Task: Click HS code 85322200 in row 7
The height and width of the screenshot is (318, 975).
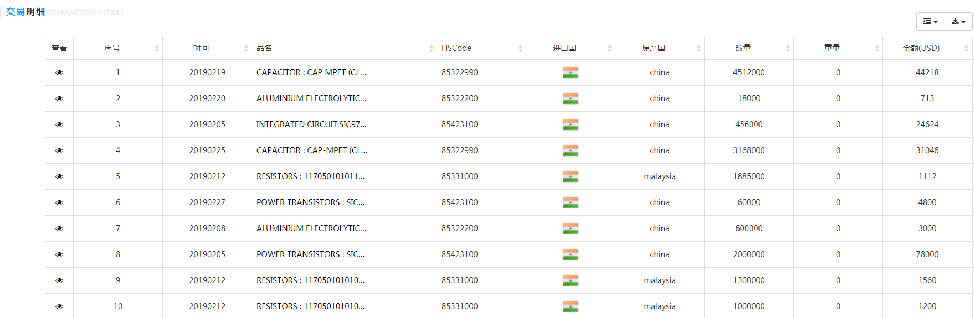Action: point(459,228)
